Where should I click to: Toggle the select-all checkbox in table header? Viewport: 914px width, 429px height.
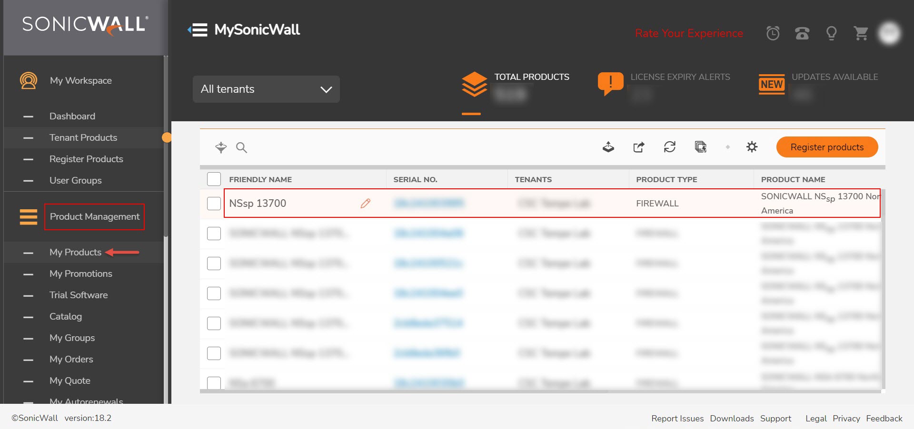[x=214, y=179]
